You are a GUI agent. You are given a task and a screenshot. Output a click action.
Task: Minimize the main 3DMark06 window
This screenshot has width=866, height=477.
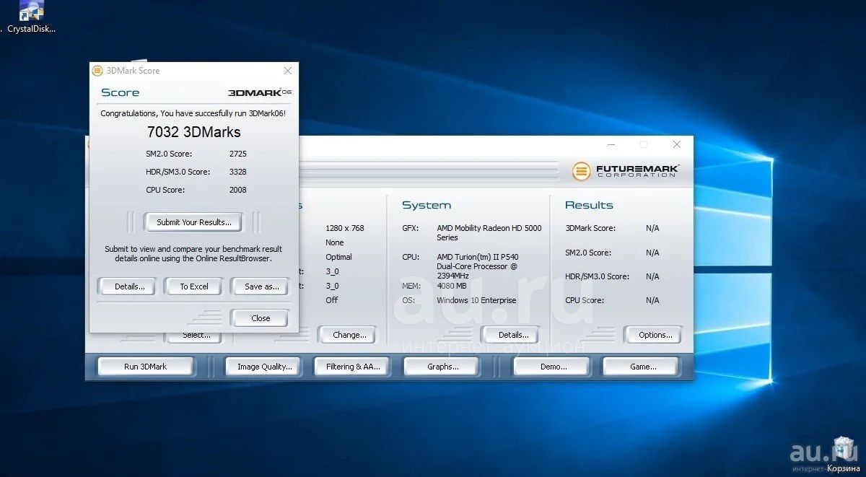click(x=611, y=145)
